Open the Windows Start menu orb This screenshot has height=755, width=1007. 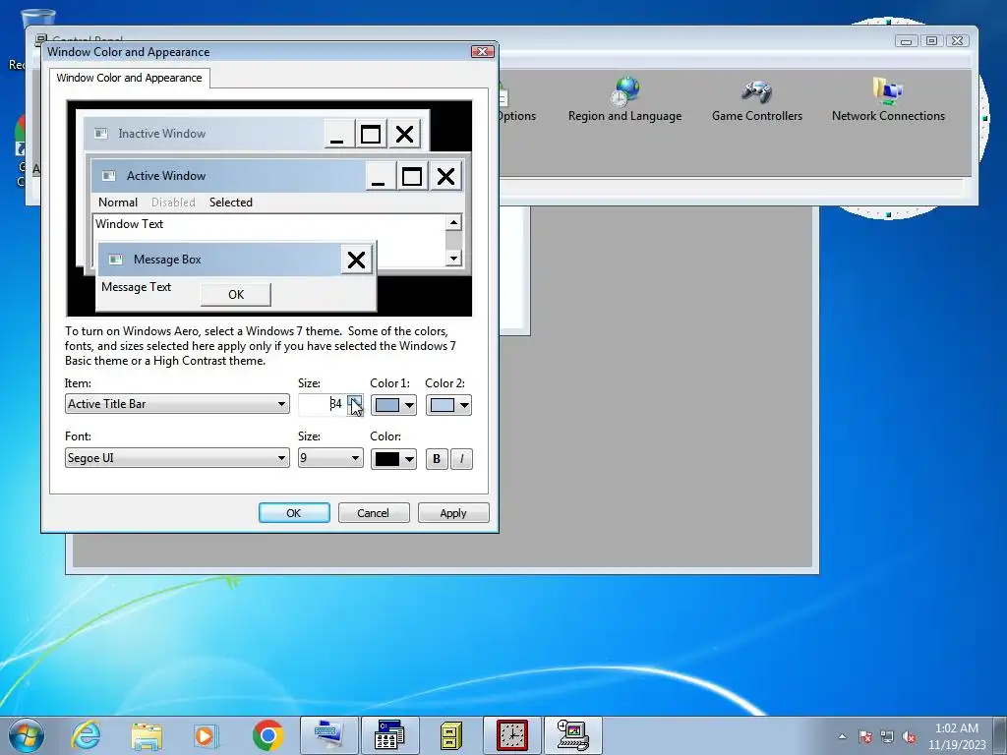click(x=27, y=735)
